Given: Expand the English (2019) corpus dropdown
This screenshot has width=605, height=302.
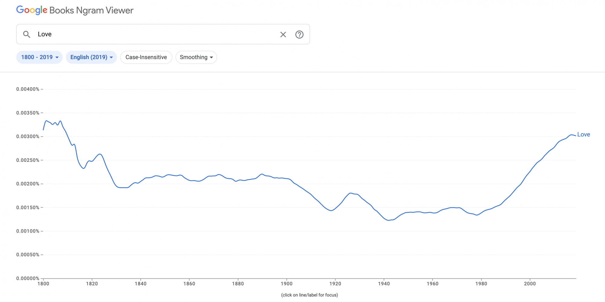Looking at the screenshot, I should pyautogui.click(x=91, y=57).
